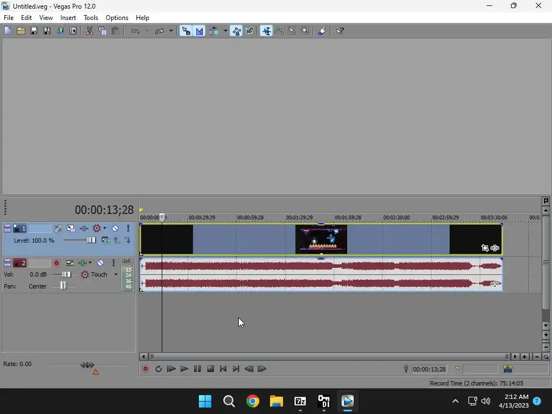Open a project with the folder icon
This screenshot has height=414, width=552.
[21, 31]
